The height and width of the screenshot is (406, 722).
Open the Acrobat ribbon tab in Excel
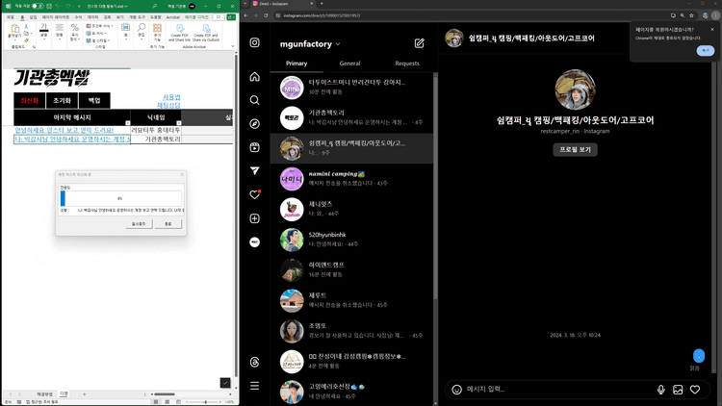coord(173,17)
